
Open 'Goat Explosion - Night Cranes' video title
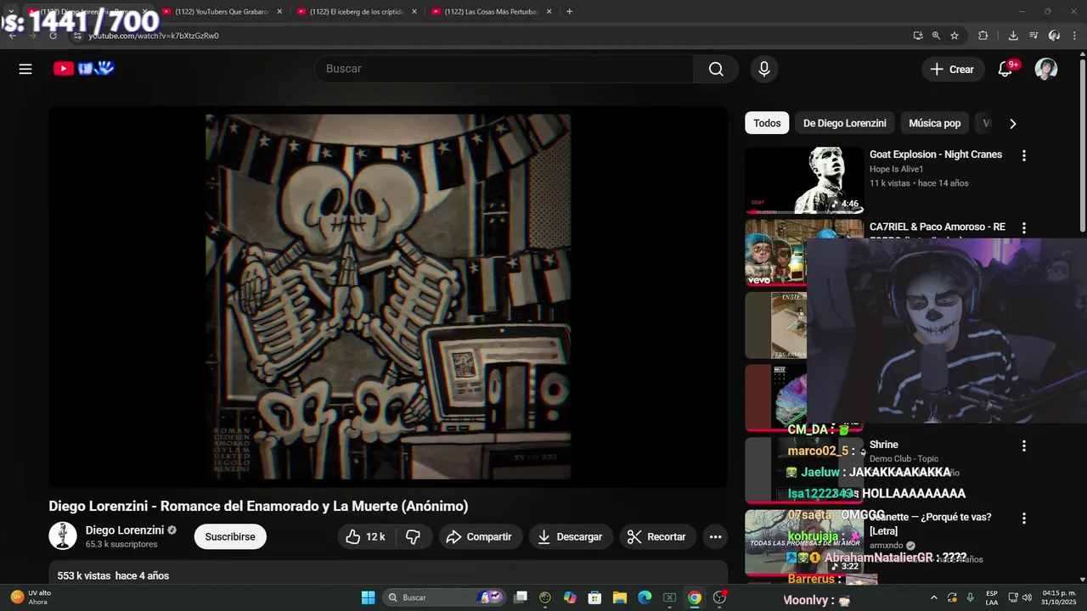[936, 154]
